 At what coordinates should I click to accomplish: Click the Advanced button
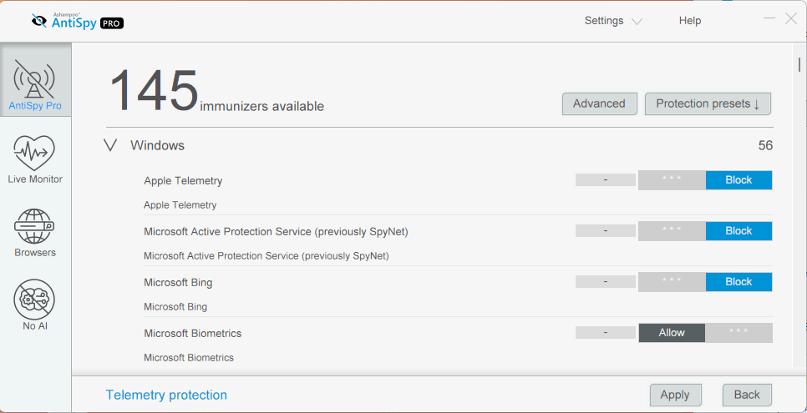599,104
